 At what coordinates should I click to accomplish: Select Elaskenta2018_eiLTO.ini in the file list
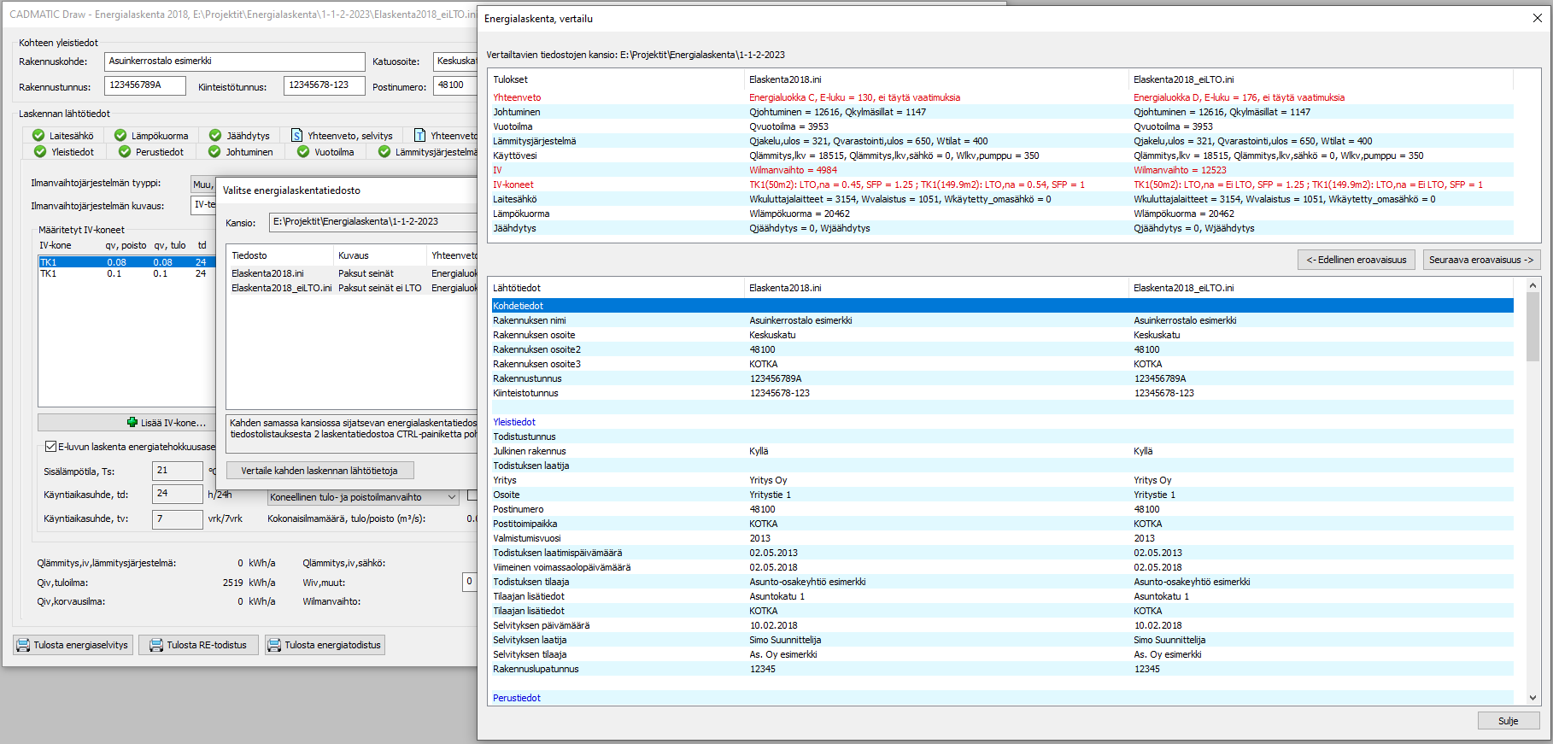[281, 289]
